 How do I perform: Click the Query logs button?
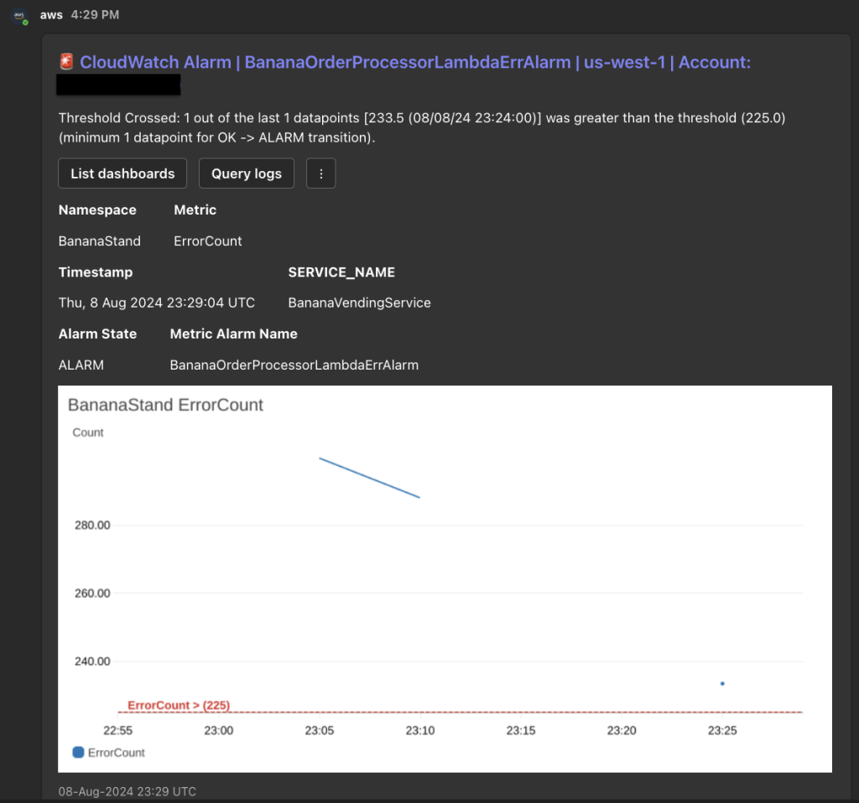point(246,174)
